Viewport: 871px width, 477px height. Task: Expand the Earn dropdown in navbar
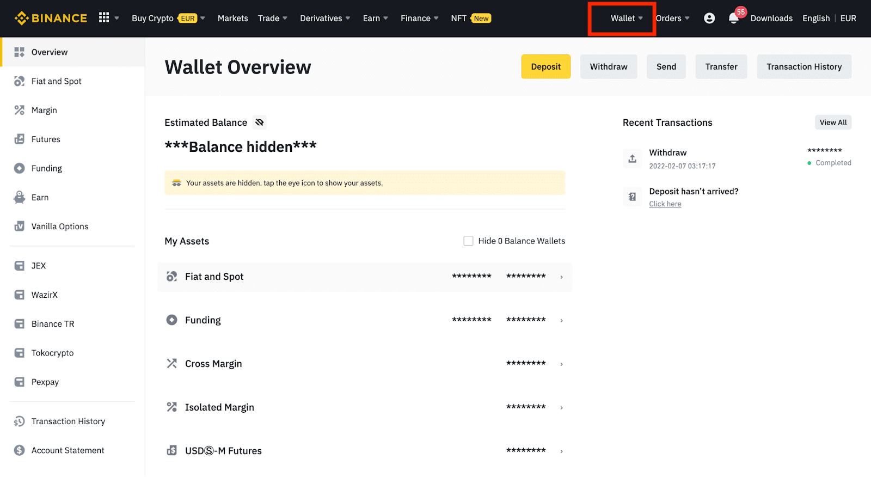point(376,18)
